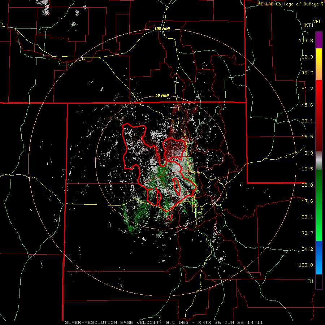The image size is (325, 325).
Task: Click the -94.2 velocity scale value
Action: [x=306, y=249]
